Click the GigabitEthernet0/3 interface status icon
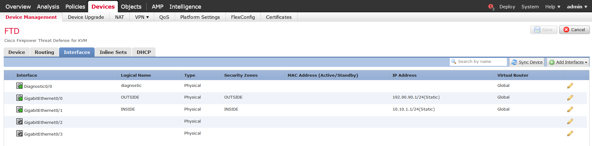 [x=19, y=133]
